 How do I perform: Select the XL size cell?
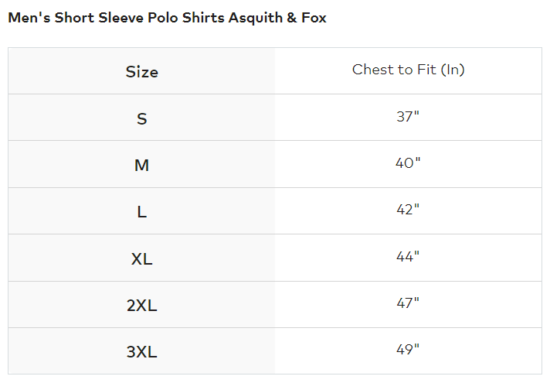point(141,259)
